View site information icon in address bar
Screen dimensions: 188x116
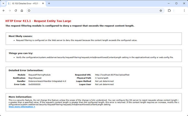[29, 10]
